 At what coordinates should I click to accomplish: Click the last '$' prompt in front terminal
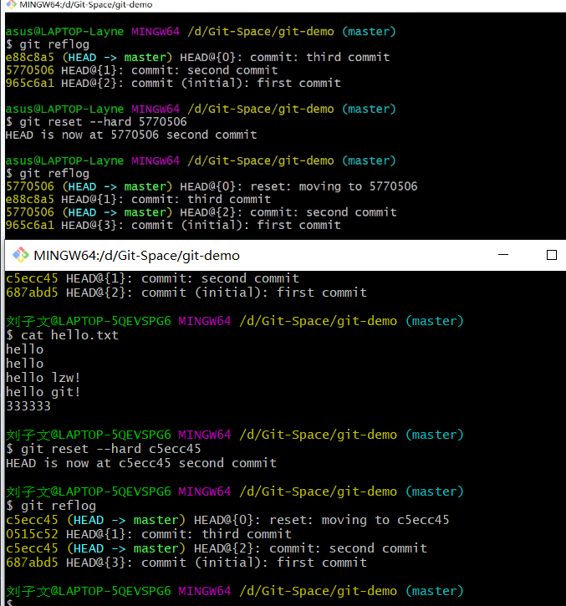[9, 602]
